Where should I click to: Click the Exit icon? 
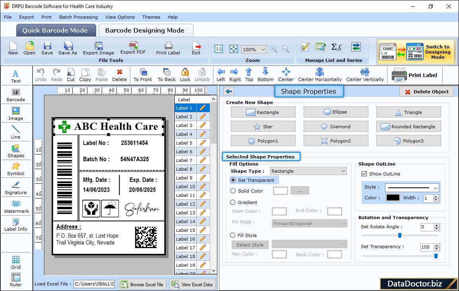coord(196,48)
